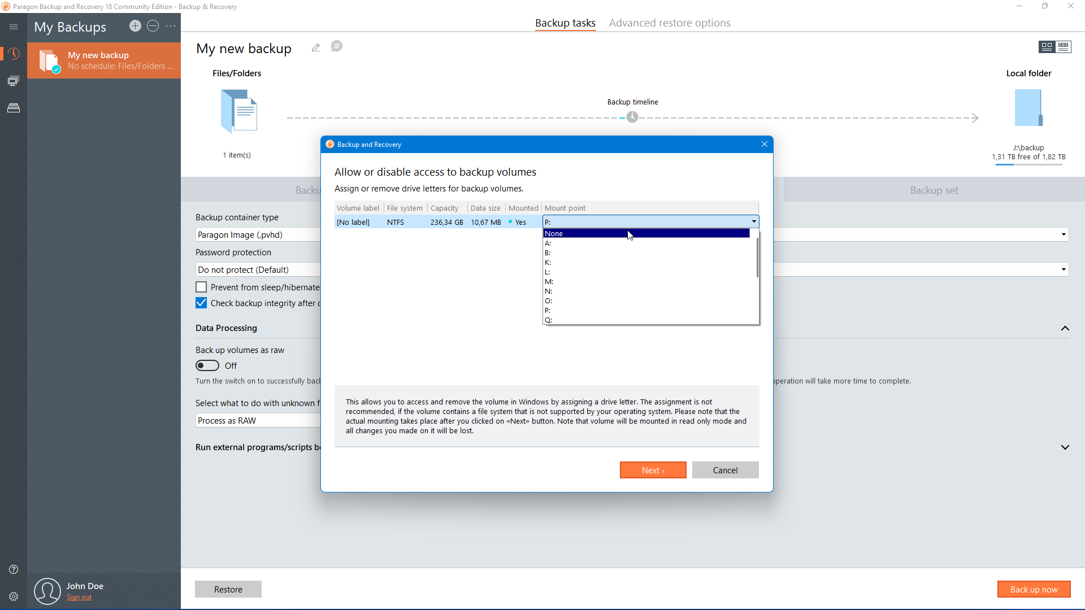1085x610 pixels.
Task: Enable Prevent from sleep/hibernate checkbox
Action: [x=201, y=287]
